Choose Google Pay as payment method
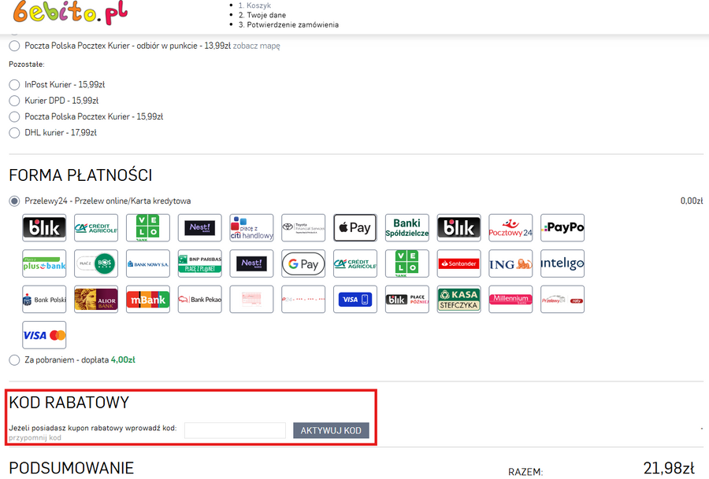This screenshot has width=709, height=479. pos(303,264)
